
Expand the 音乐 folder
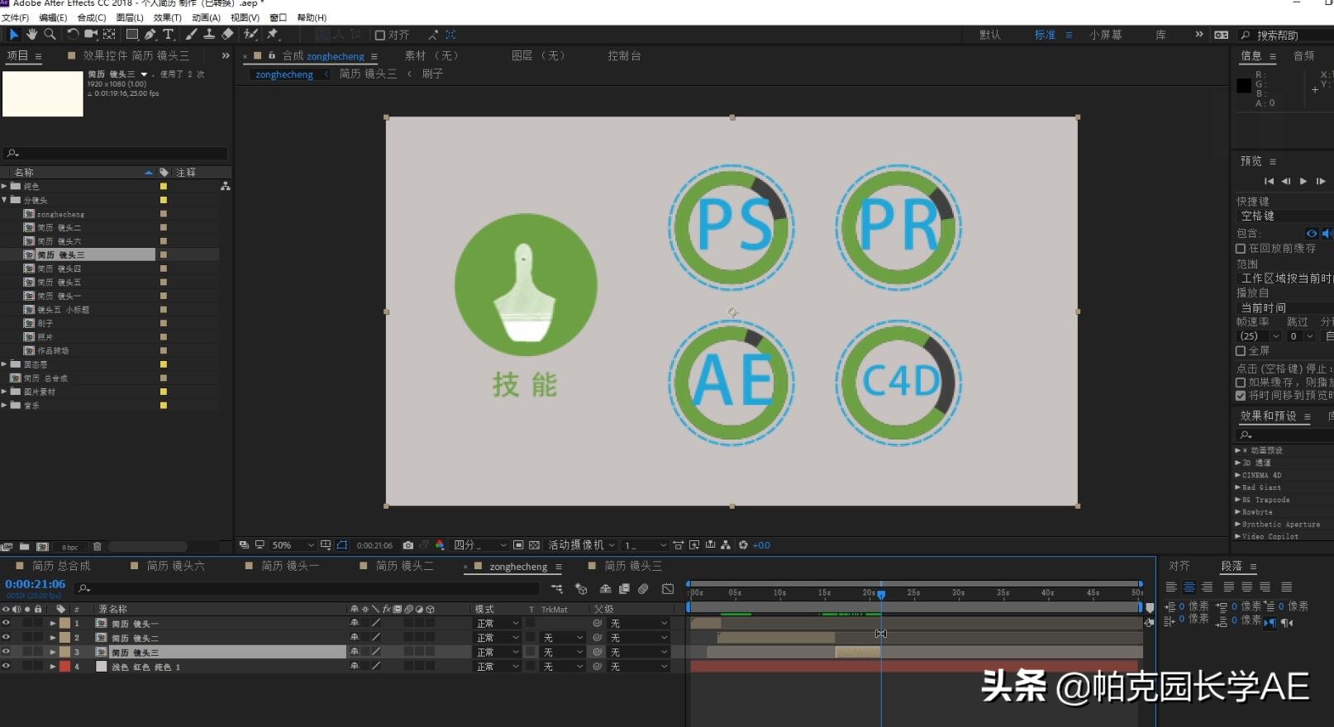pos(4,405)
